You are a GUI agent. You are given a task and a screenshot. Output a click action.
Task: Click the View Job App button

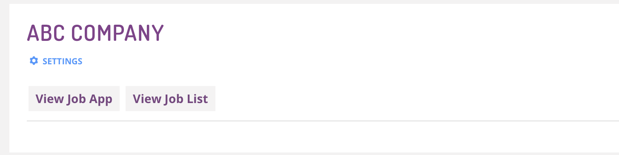74,99
